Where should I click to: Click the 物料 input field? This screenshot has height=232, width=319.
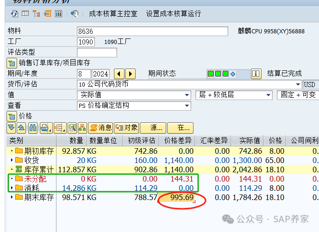pos(152,31)
